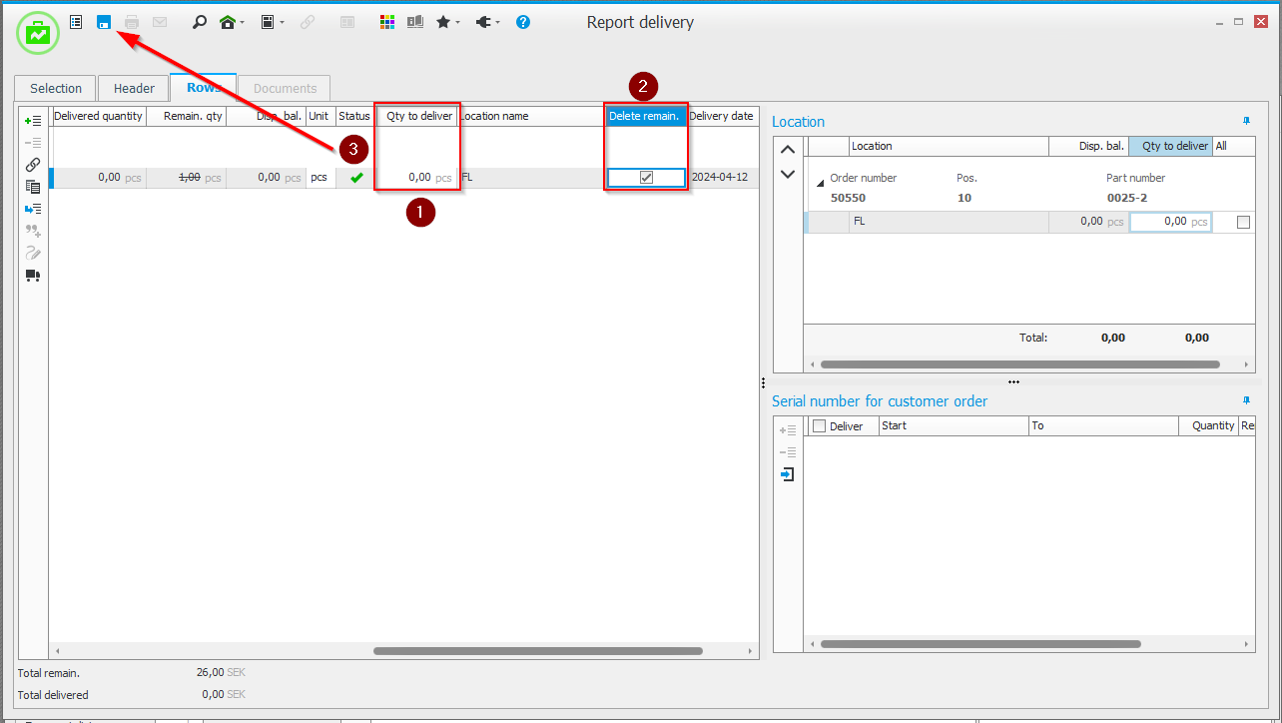Switch to the Header tab
This screenshot has height=723, width=1282.
pos(134,88)
